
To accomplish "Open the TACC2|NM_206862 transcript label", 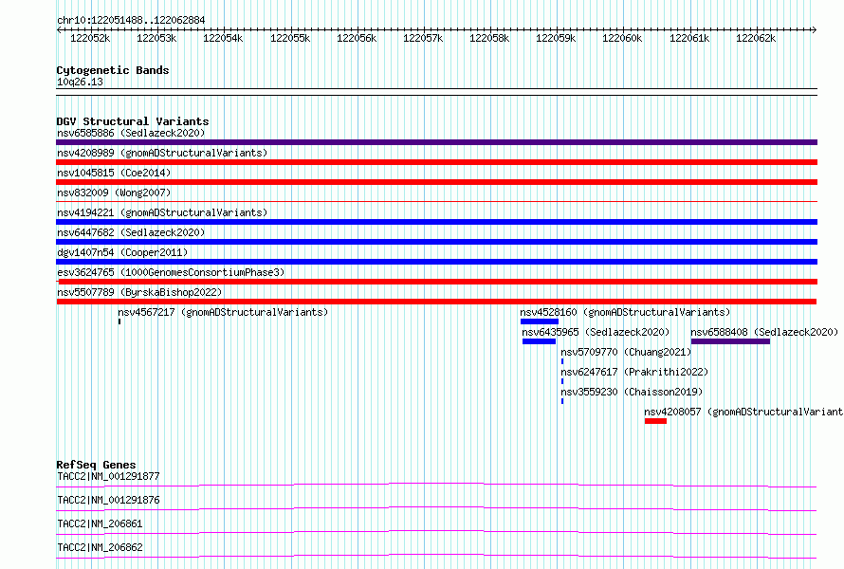I will 100,547.
